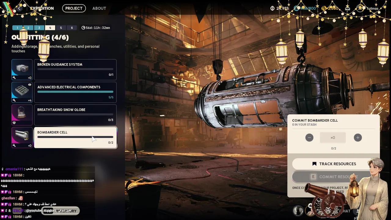Open the mail inbox envelope icon
Screen dimensions: 391x220
click(347, 8)
